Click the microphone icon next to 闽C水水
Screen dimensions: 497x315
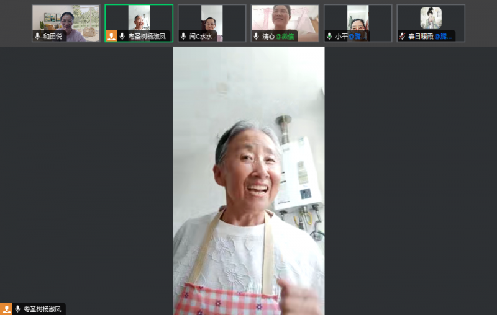[183, 37]
